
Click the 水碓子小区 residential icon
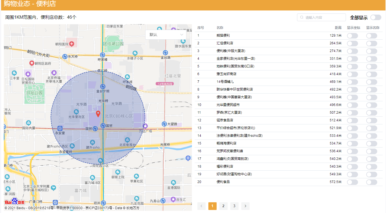pos(135,53)
